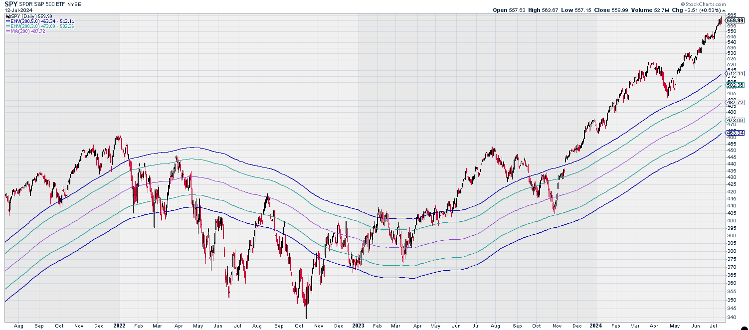Click the 2024 year label on time axis
The width and height of the screenshot is (749, 330).
596,325
